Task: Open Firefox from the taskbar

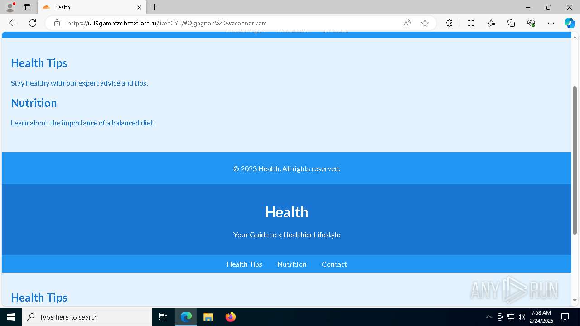Action: (231, 317)
